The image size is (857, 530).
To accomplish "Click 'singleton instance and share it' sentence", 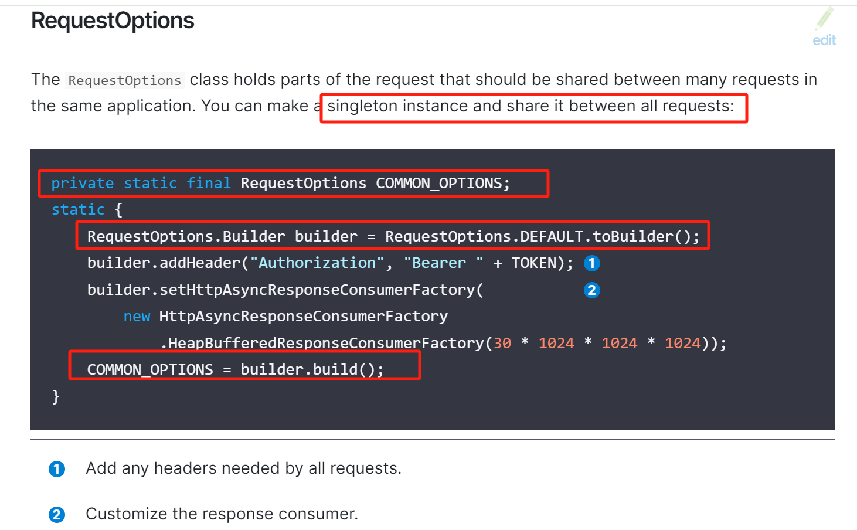I will pyautogui.click(x=530, y=106).
